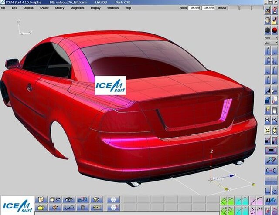Screen dimensions: 279x215
Task: Open the File menu
Action: [x=3, y=8]
